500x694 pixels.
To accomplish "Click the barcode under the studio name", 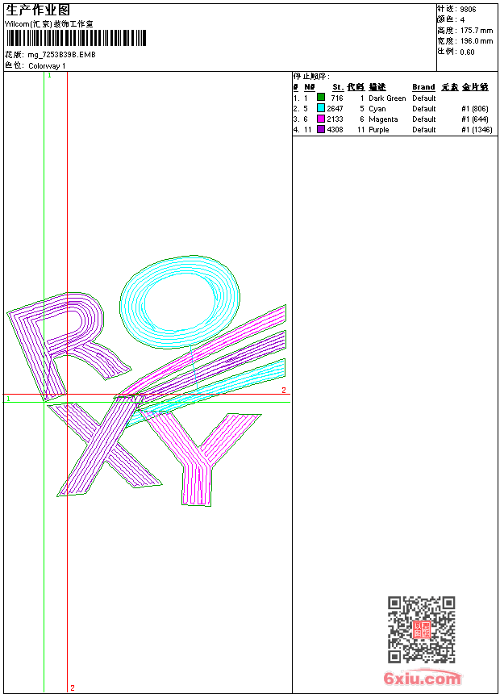I will coord(76,38).
